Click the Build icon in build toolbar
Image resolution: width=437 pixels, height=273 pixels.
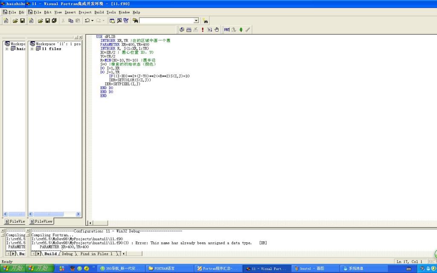(x=189, y=29)
